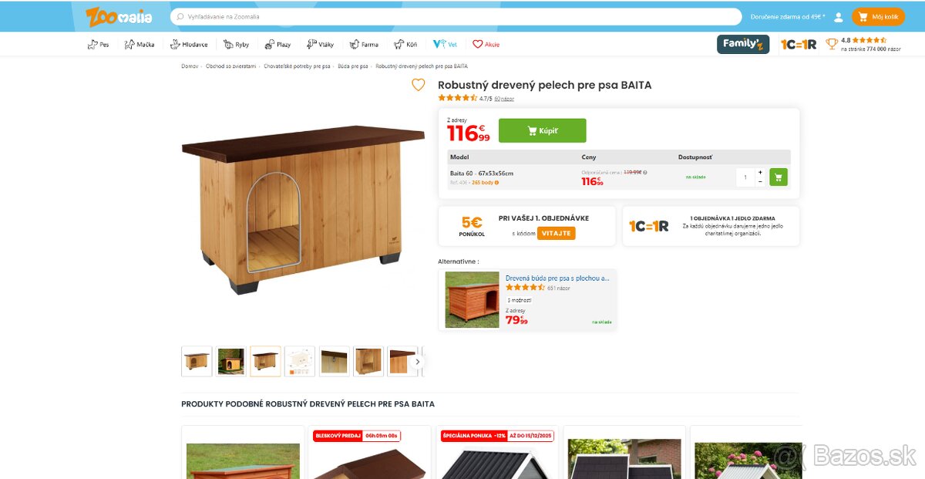This screenshot has width=925, height=479.
Task: Open the Pes category menu
Action: [98, 44]
